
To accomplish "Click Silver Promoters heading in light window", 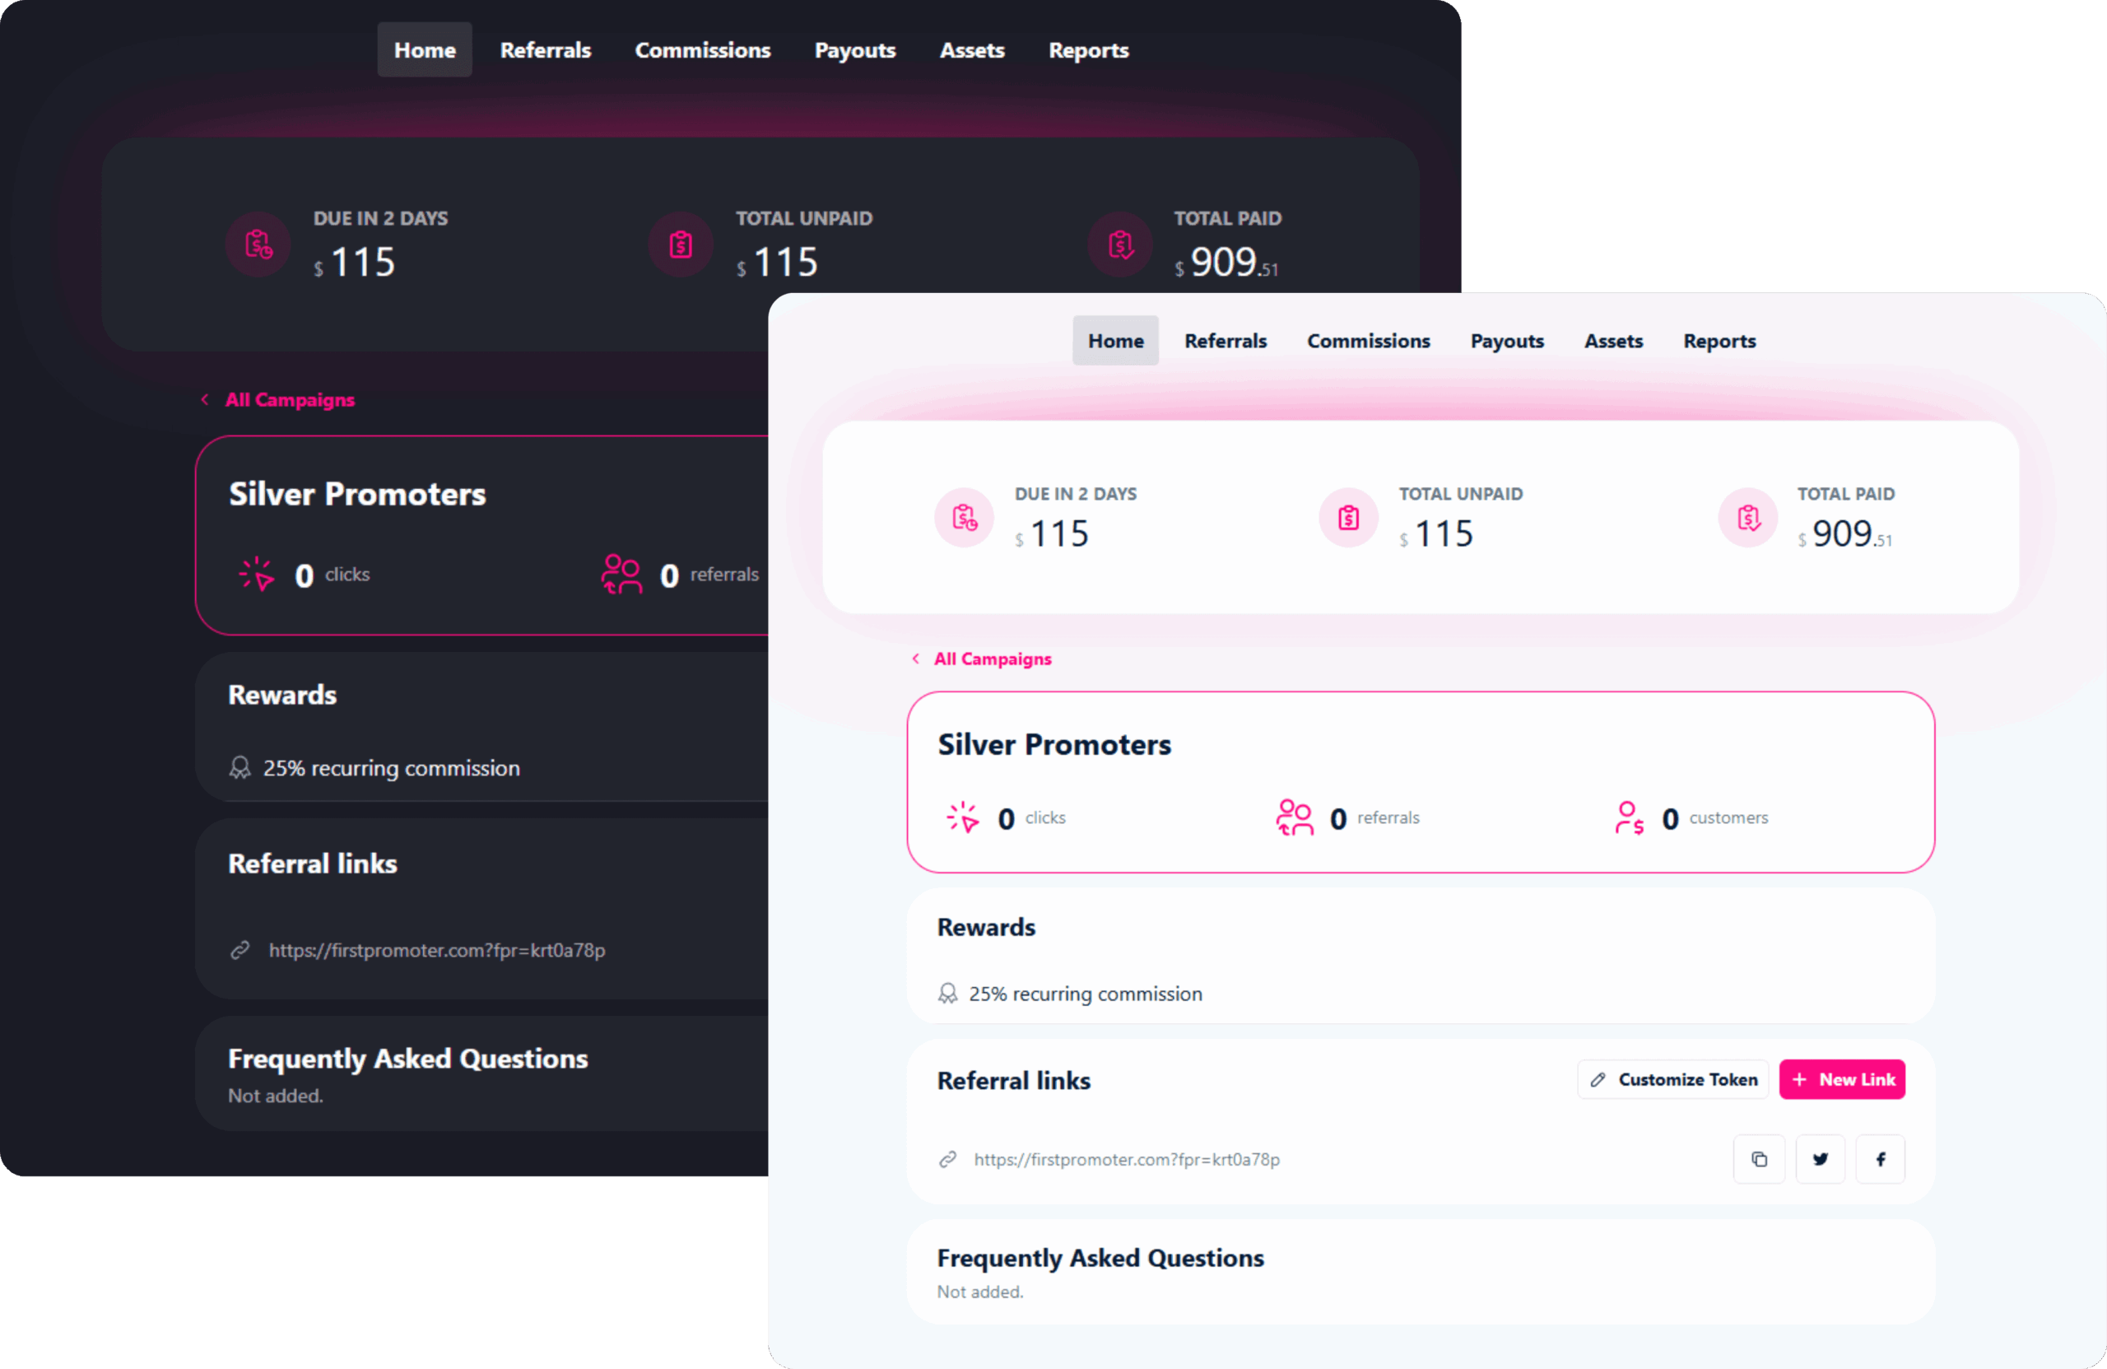I will point(1054,745).
